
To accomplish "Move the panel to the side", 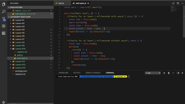I will tap(178, 73).
